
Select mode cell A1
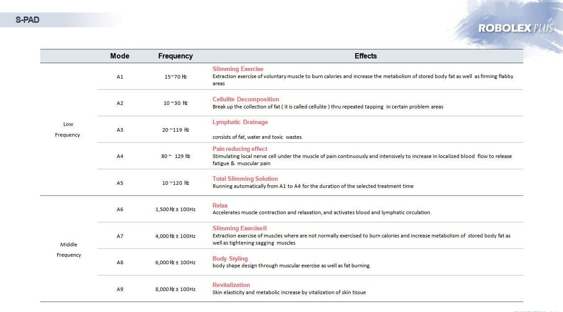[x=120, y=77]
